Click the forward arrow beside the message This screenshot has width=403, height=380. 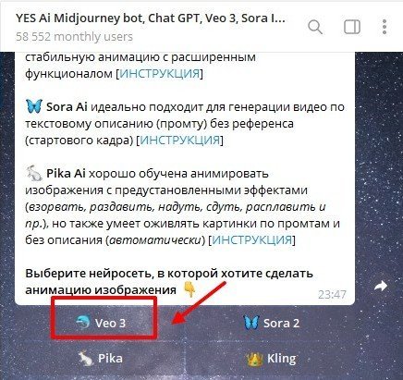(381, 286)
